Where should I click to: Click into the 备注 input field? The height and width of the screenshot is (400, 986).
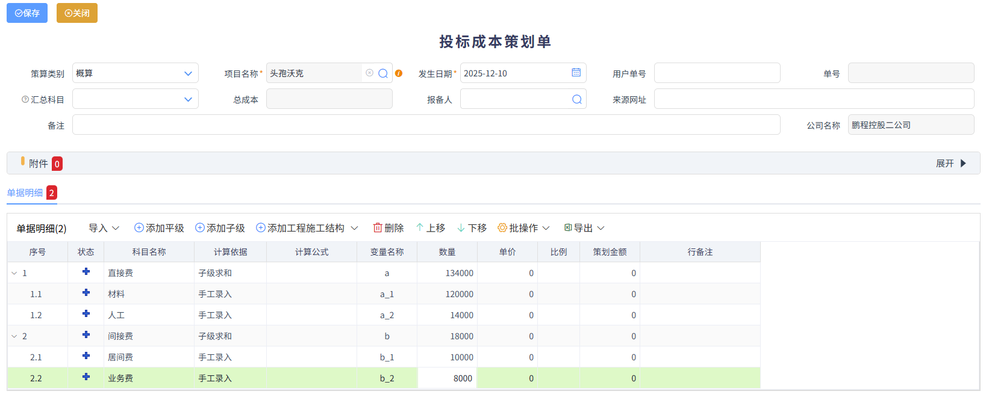pyautogui.click(x=426, y=125)
